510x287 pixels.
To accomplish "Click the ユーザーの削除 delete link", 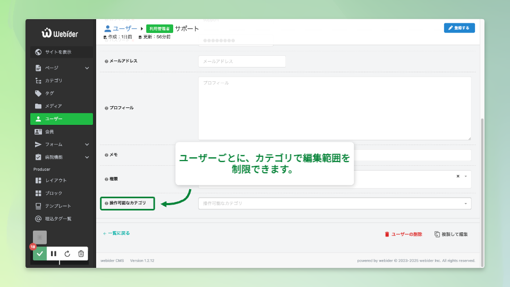I will tap(403, 234).
